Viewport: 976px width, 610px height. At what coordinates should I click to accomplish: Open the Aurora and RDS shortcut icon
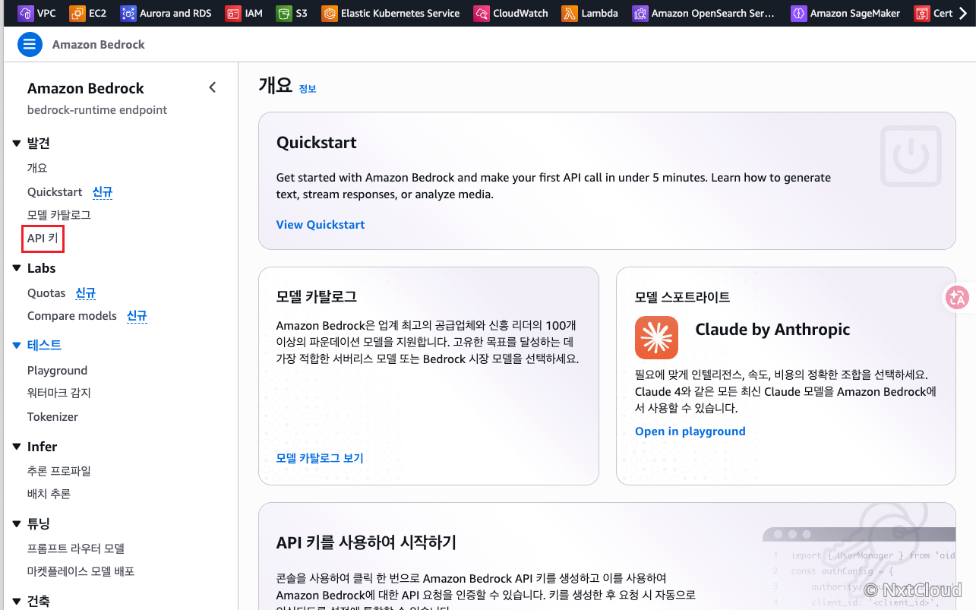pyautogui.click(x=128, y=13)
